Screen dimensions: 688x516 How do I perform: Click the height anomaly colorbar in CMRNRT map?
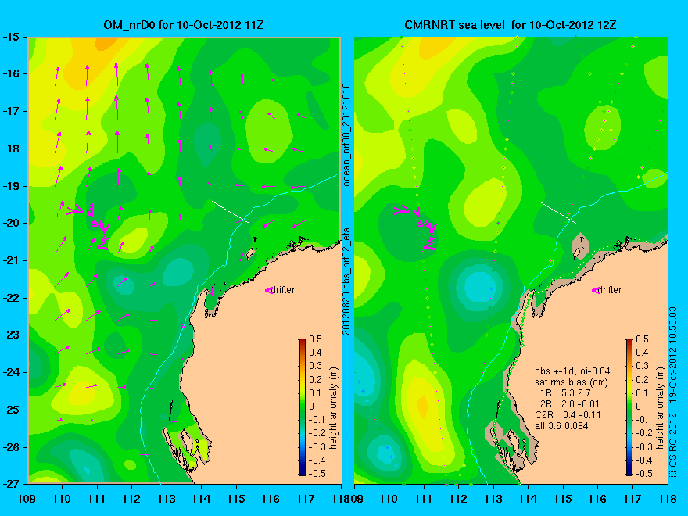point(629,407)
